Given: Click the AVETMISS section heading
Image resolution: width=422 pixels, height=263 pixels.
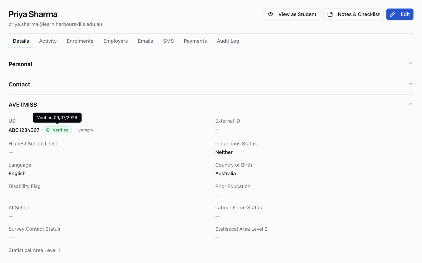Looking at the screenshot, I should tap(23, 105).
